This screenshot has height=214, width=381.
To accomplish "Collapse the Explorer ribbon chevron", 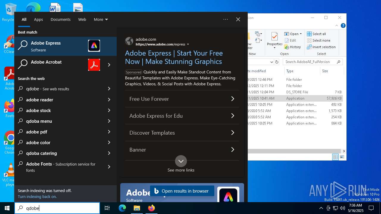I will [337, 26].
